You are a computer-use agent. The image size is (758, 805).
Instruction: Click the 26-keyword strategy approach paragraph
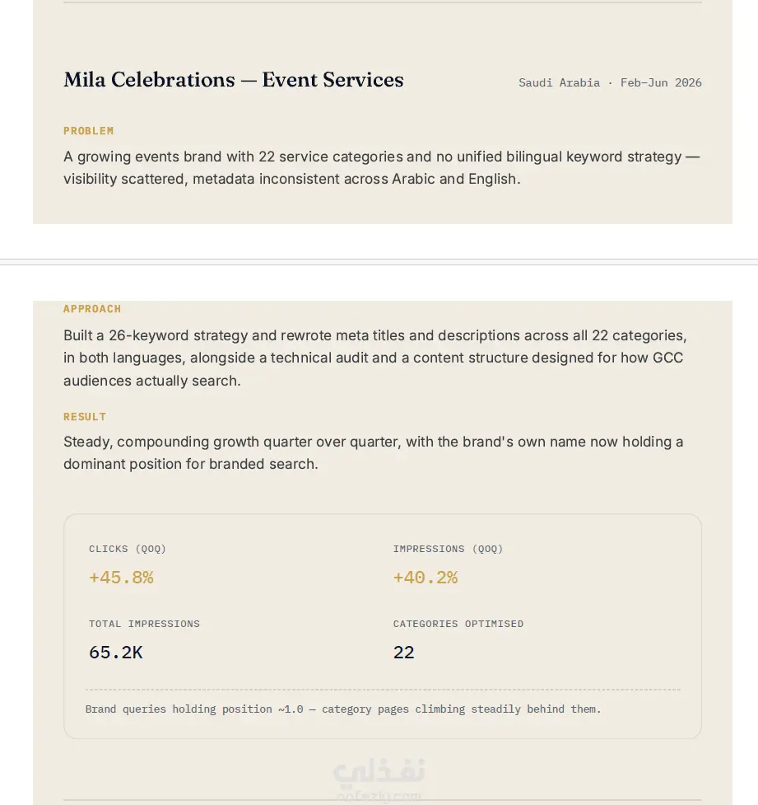tap(375, 358)
